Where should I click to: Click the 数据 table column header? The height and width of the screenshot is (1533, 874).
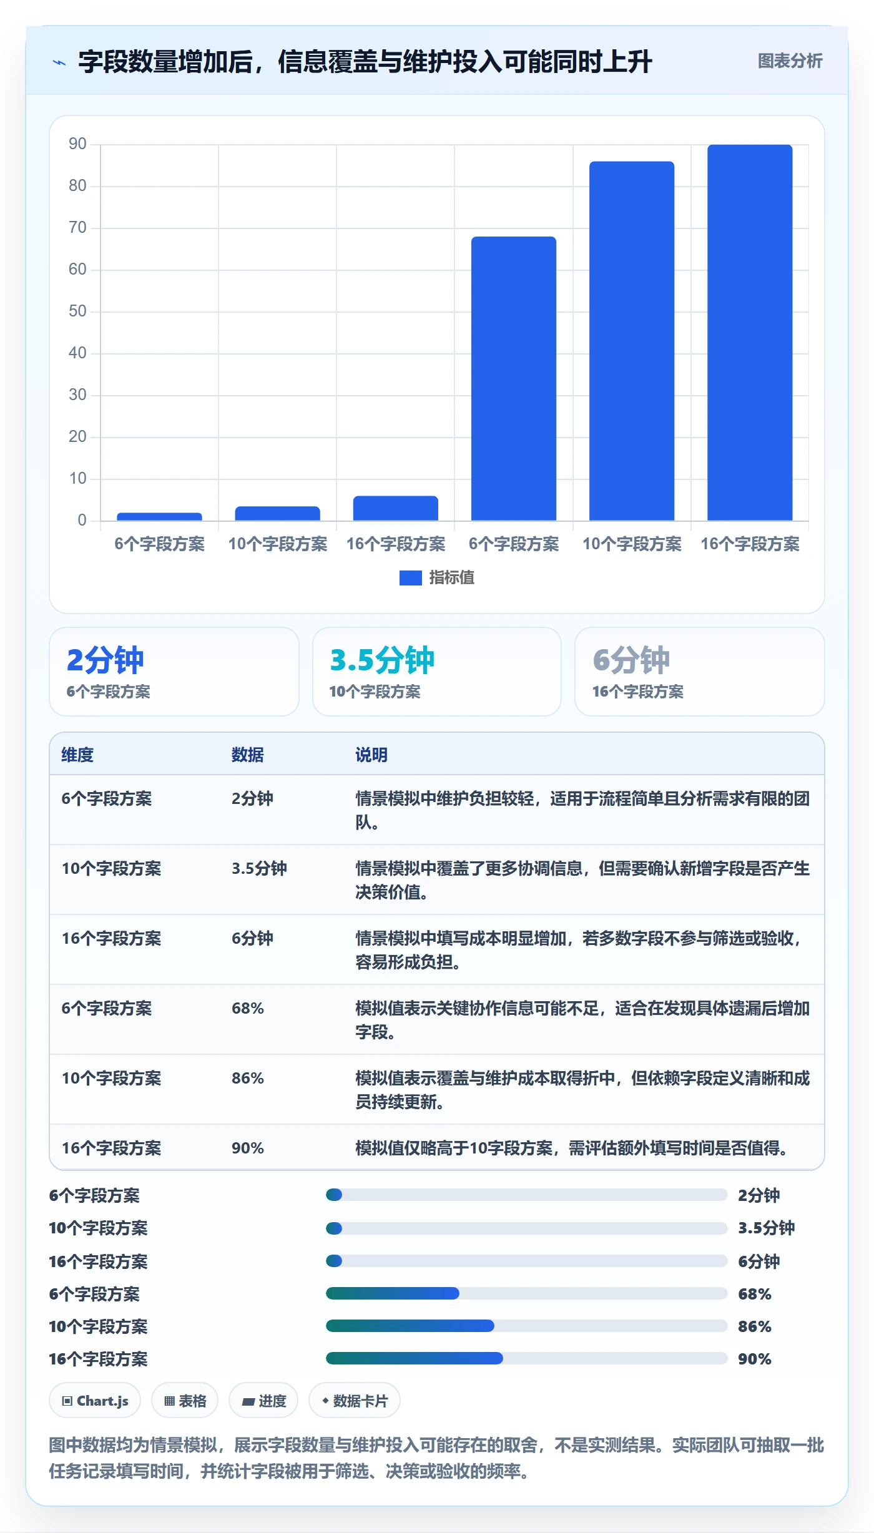click(x=248, y=755)
